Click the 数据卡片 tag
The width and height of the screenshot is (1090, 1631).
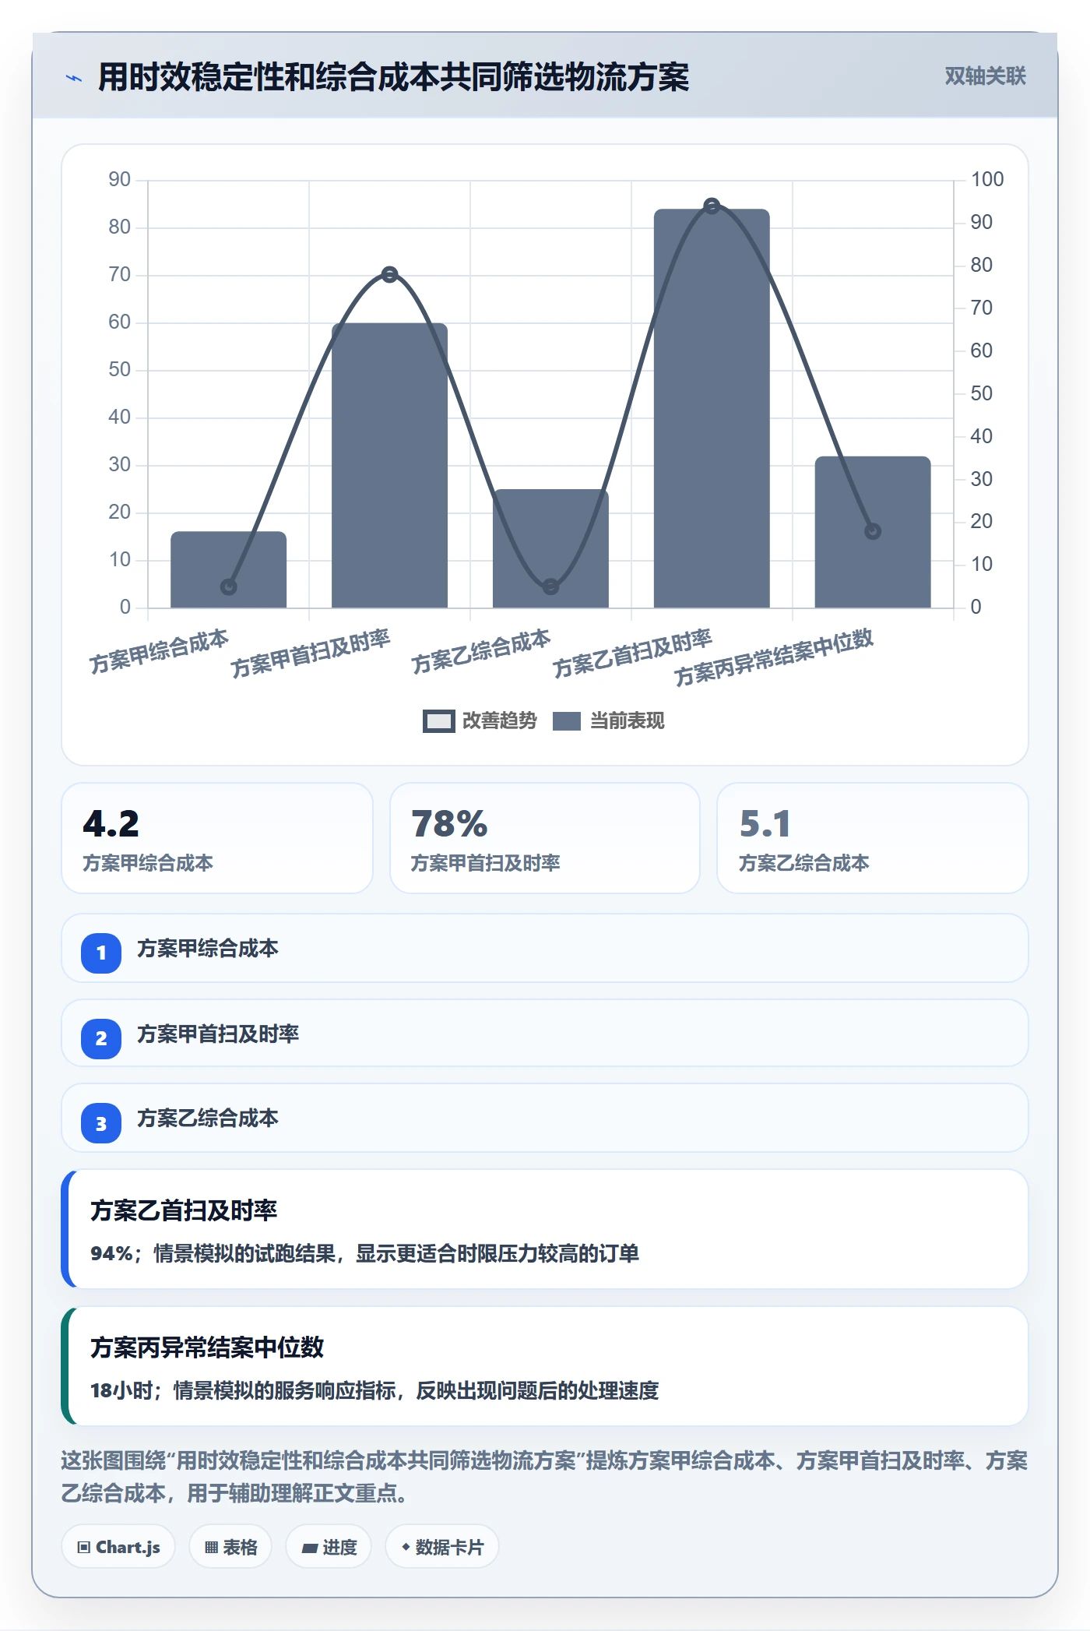click(442, 1547)
